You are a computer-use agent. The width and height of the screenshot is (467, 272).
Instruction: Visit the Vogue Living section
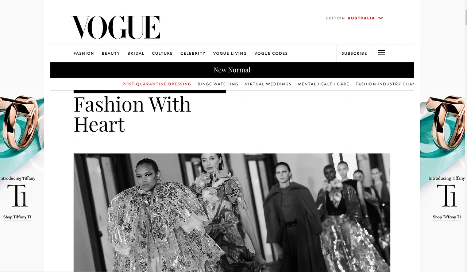pos(230,53)
